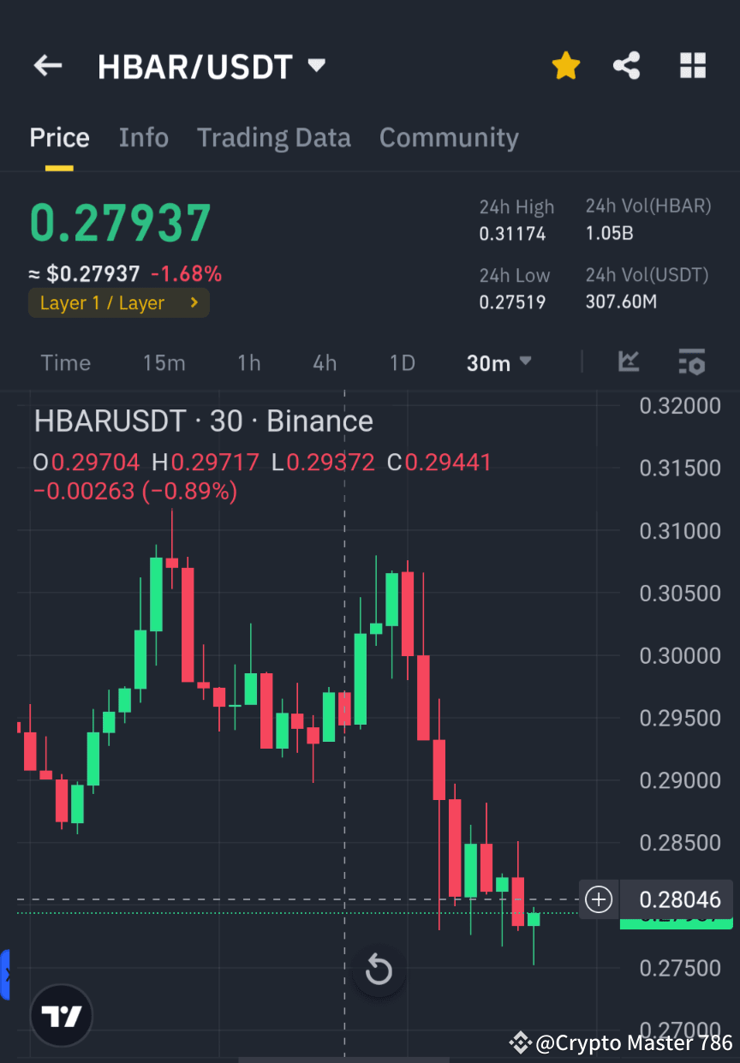This screenshot has width=740, height=1063.
Task: Open the Info tab
Action: (143, 137)
